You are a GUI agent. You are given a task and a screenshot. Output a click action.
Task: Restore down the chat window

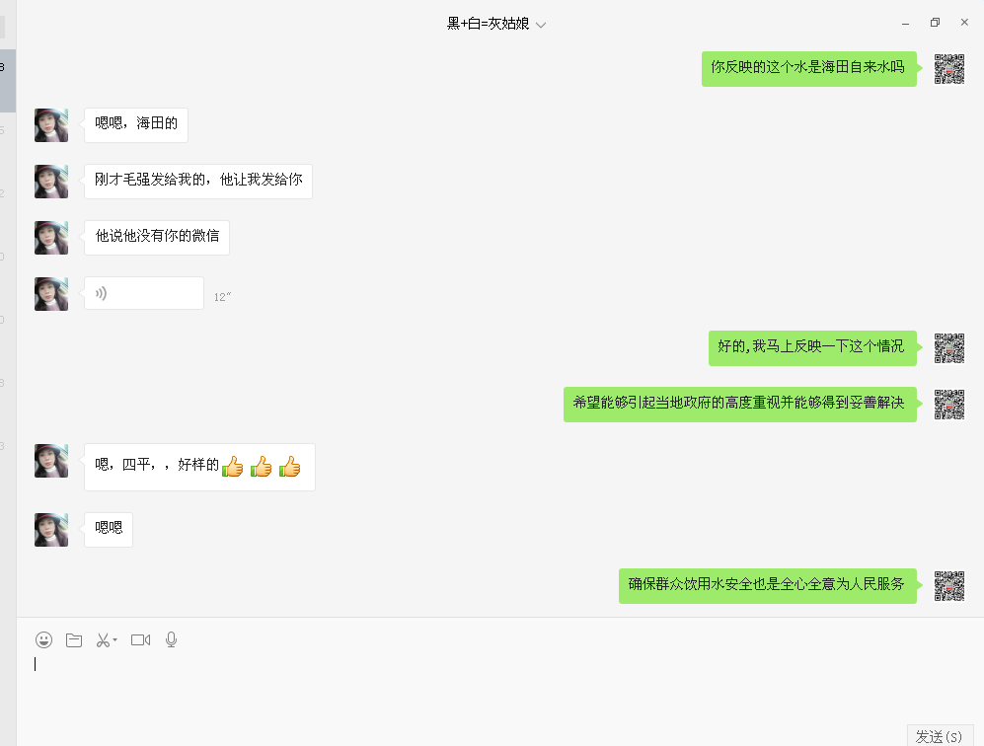pyautogui.click(x=935, y=23)
